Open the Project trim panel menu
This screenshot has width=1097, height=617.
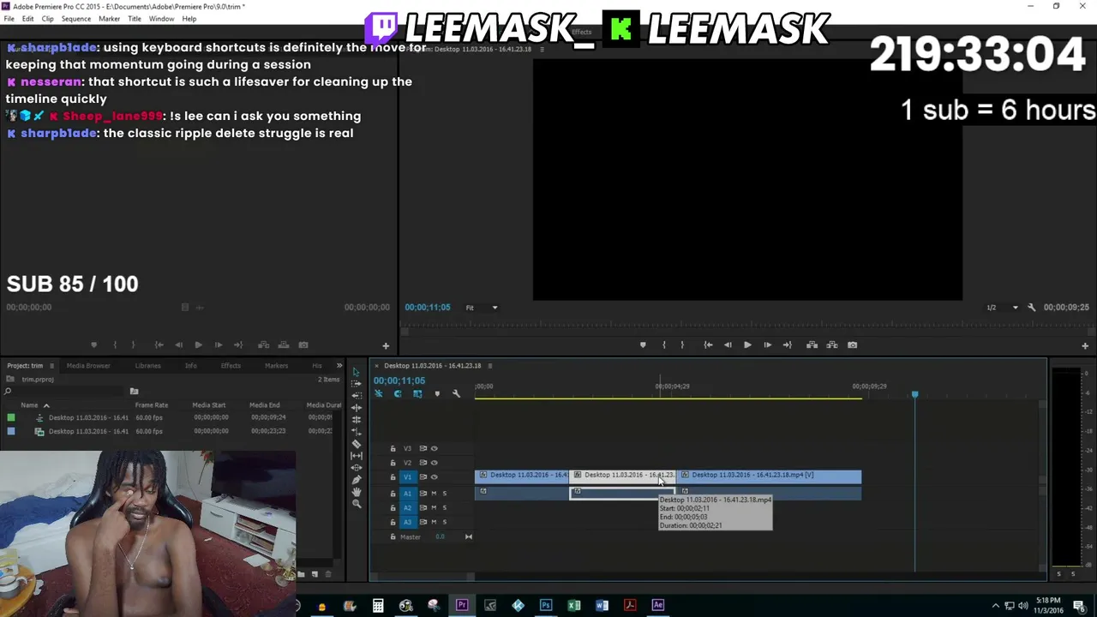[51, 366]
